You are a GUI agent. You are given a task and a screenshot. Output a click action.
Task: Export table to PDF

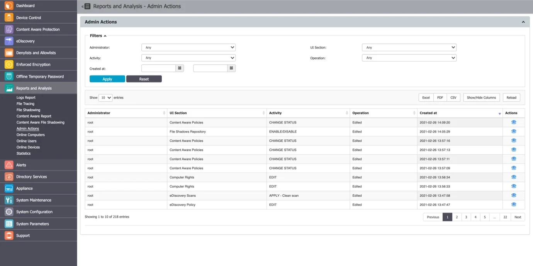point(440,97)
